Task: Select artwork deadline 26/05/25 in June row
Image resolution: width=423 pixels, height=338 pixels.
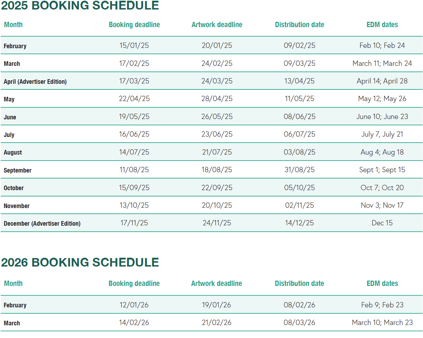Action: [x=217, y=117]
